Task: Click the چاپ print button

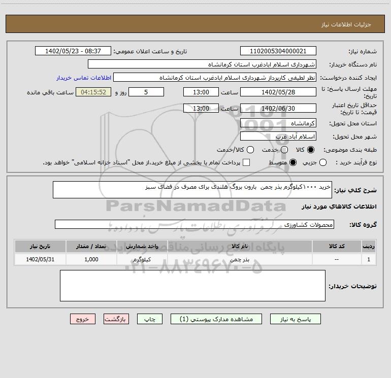Action: [x=150, y=319]
